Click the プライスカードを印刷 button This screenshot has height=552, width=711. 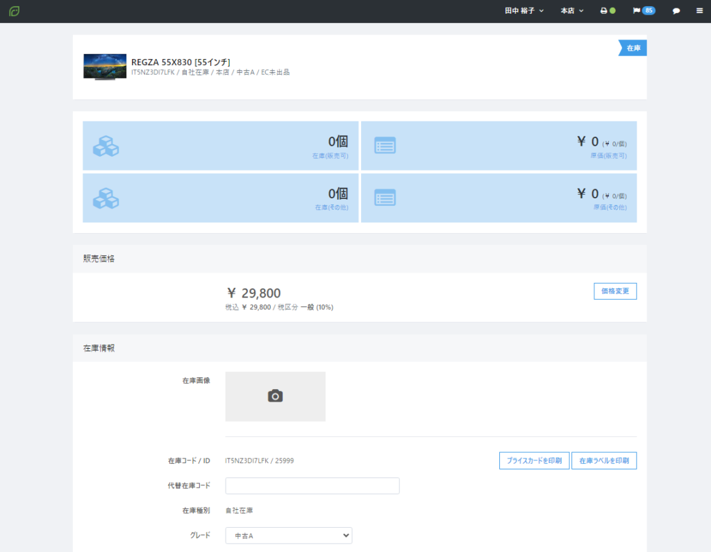(x=534, y=460)
